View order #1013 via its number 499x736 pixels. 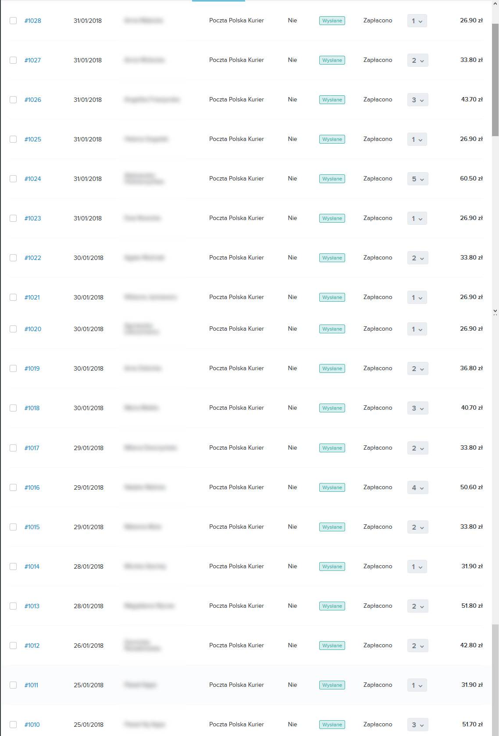point(32,606)
